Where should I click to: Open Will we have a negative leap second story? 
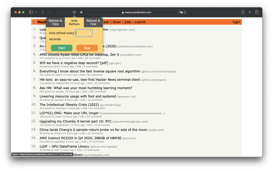(x=74, y=63)
